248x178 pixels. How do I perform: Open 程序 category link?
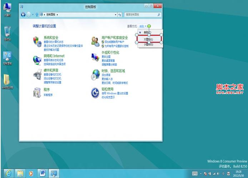[x=47, y=90]
